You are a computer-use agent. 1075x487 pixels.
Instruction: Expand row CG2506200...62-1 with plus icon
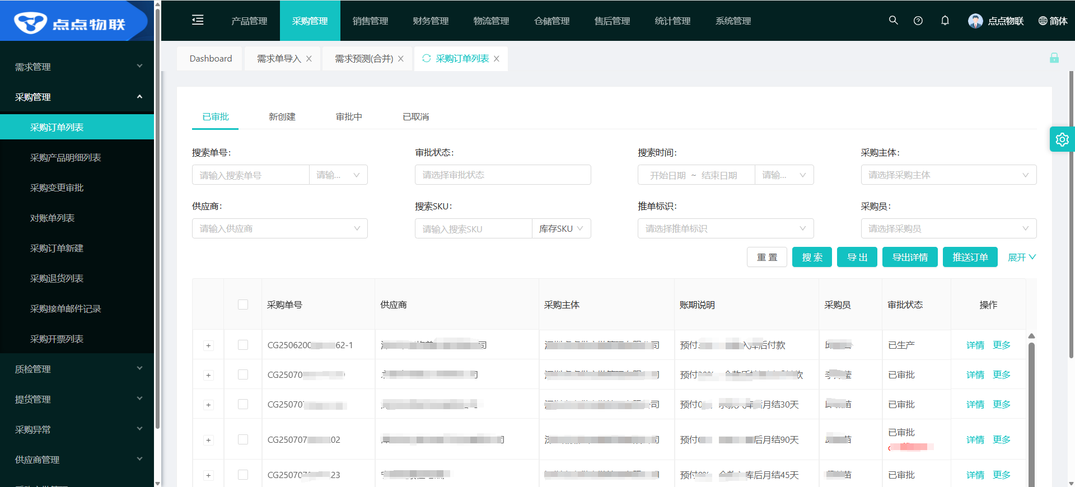click(x=208, y=345)
